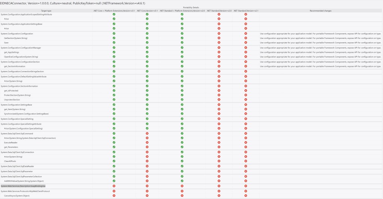
Task: Select the OpenExeConfiguration(System.String) member row
Action: 21,57
